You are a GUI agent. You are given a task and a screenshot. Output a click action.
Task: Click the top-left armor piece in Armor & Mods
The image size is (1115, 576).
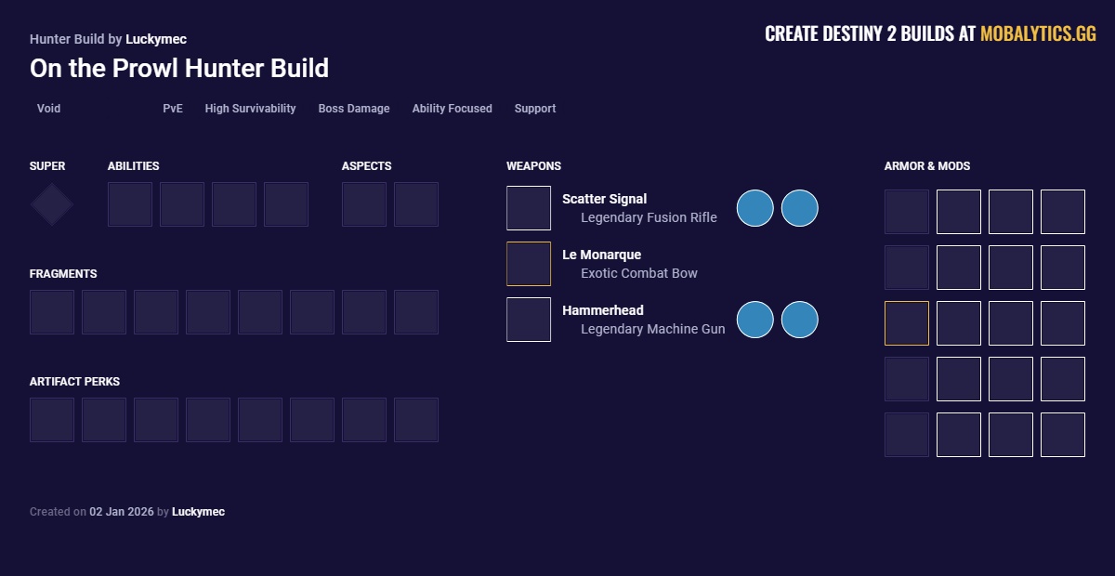(x=907, y=212)
